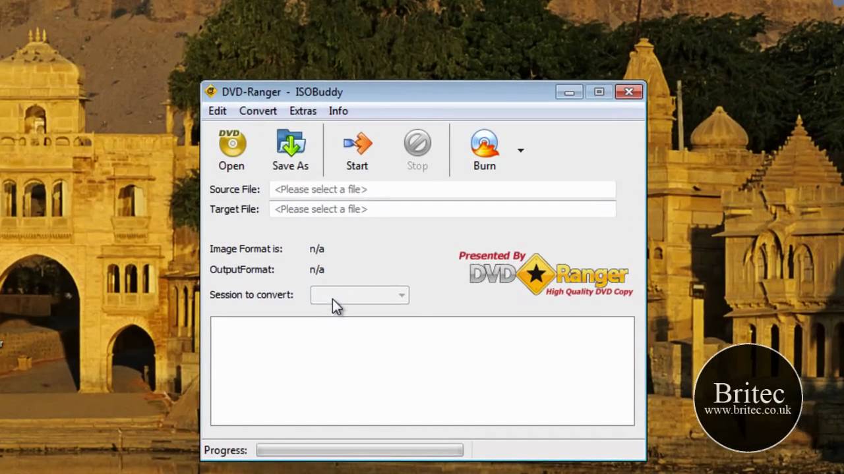Open the Info menu
Viewport: 844px width, 474px height.
click(x=338, y=111)
